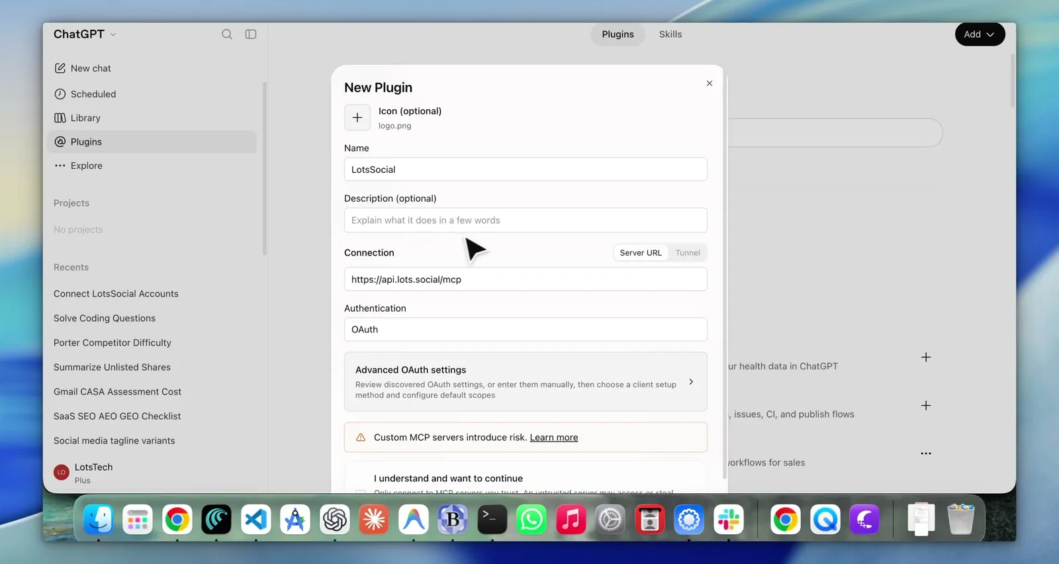Open Terminal from the dock
Viewport: 1059px width, 564px height.
[492, 520]
